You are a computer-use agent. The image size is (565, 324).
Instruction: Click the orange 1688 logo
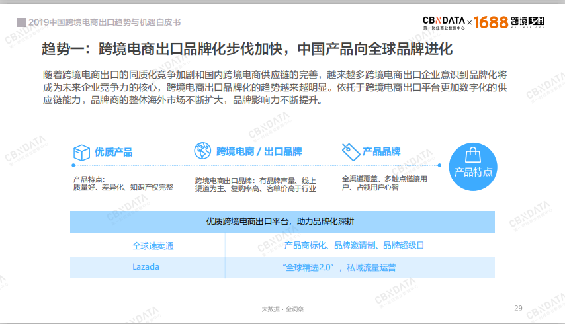pos(491,22)
